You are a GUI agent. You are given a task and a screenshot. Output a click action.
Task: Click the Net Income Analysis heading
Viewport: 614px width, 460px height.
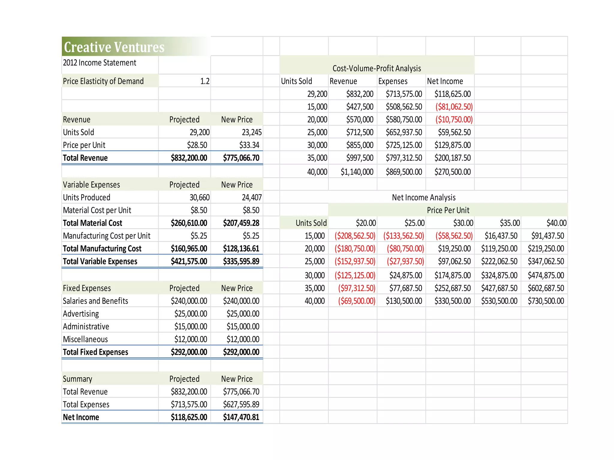423,198
